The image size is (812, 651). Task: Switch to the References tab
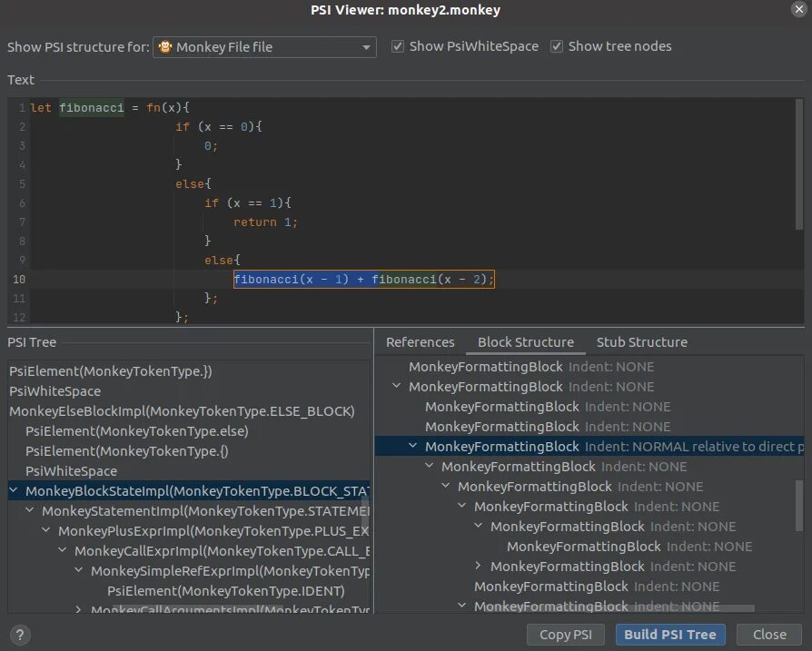click(419, 342)
